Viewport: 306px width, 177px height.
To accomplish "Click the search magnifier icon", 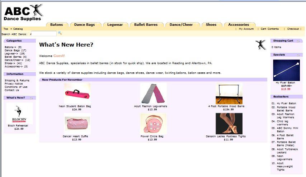I will tap(60, 33).
